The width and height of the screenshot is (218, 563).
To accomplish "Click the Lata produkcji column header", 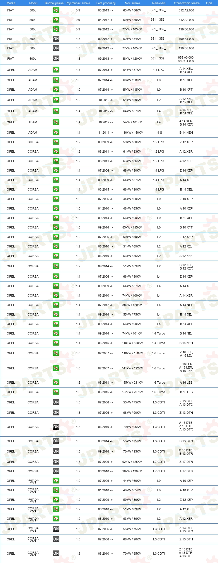I will (106, 3).
